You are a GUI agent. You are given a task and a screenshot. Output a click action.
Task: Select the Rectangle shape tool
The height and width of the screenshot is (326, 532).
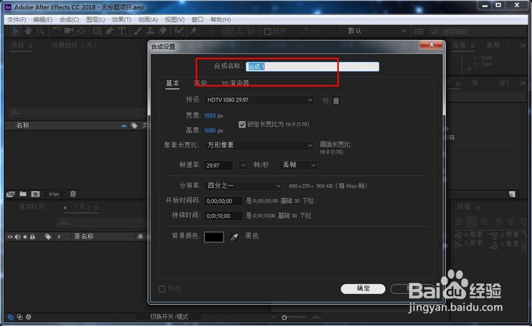97,31
